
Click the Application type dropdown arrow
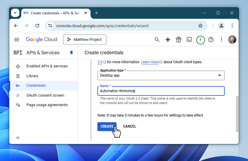220,75
